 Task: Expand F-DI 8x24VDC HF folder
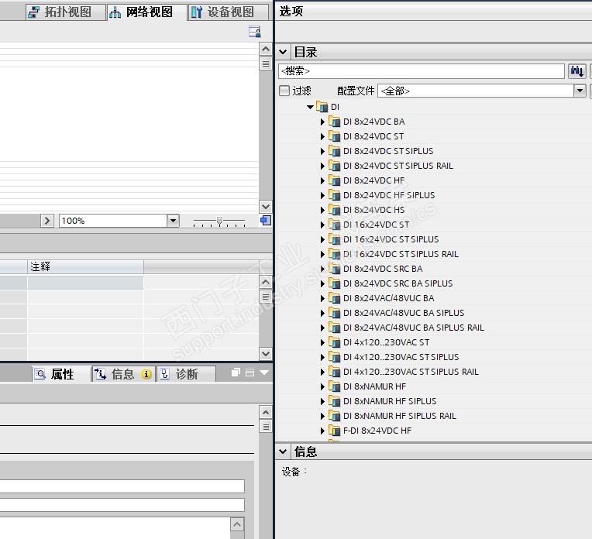(x=322, y=431)
